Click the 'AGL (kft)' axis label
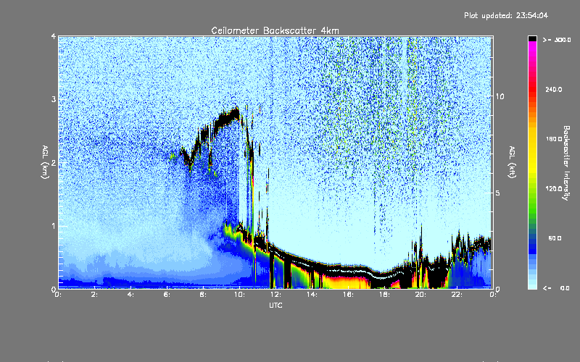The width and height of the screenshot is (580, 362). coord(512,162)
